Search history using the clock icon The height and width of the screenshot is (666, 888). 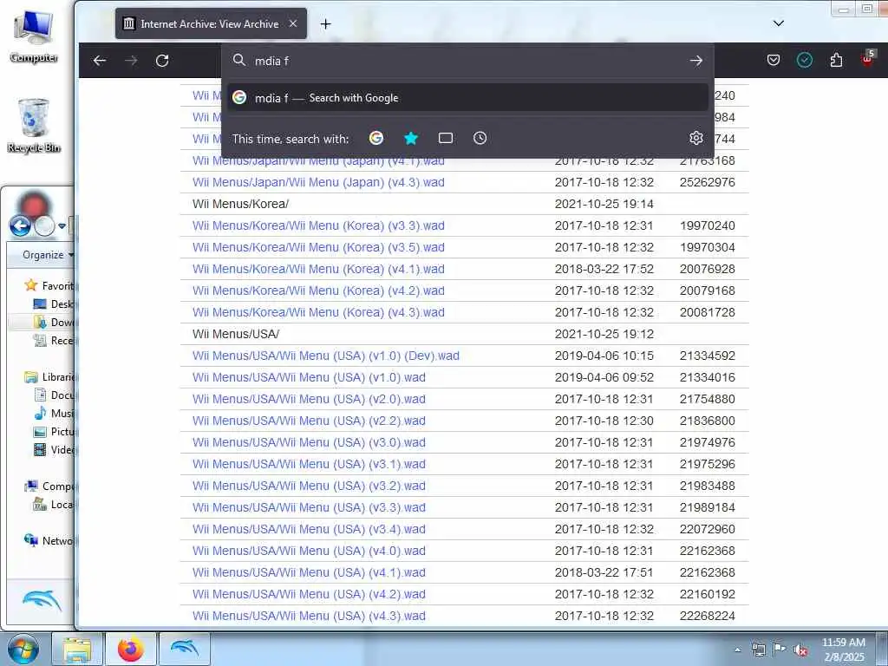point(480,138)
